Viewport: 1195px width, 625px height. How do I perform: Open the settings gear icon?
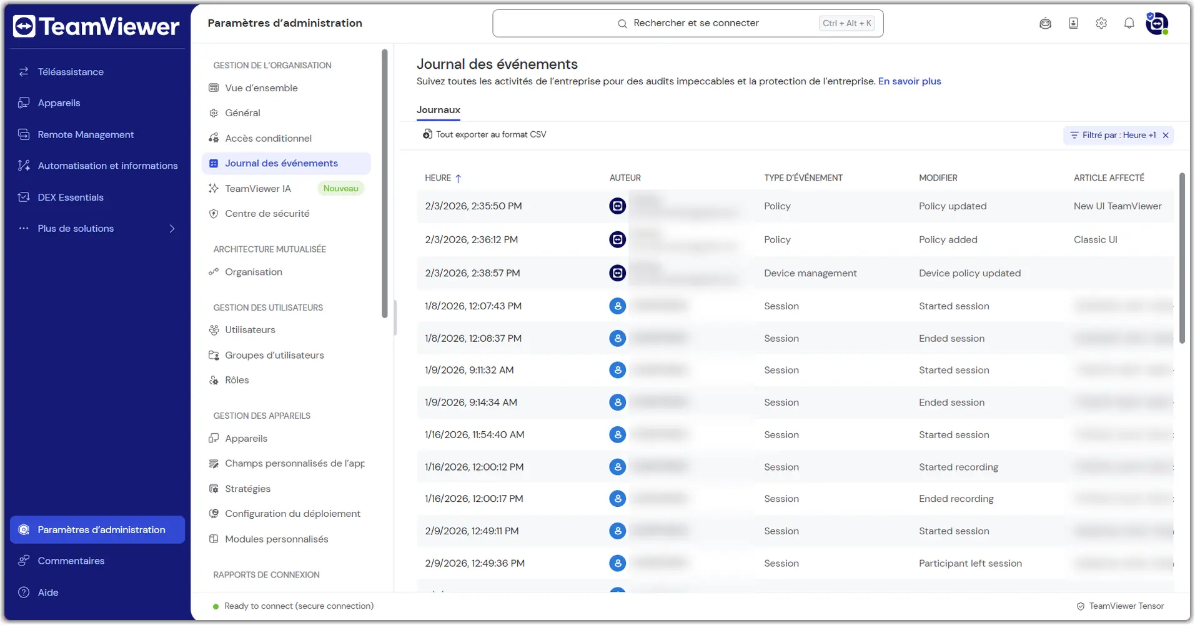point(1101,24)
